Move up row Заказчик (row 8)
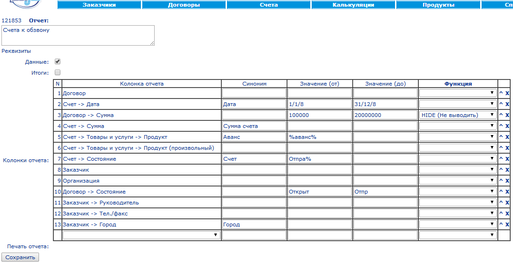The width and height of the screenshot is (513, 263). click(501, 170)
